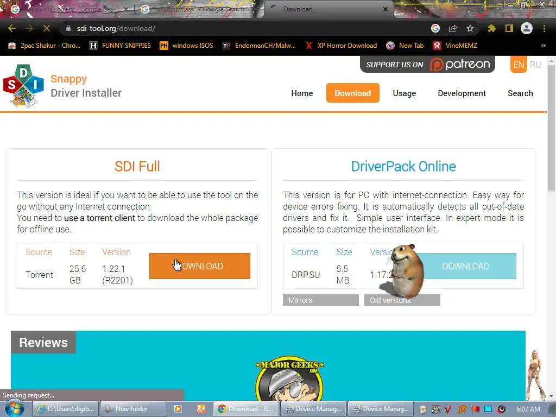The image size is (556, 417).
Task: Open Chrome's three-dot menu
Action: click(x=544, y=28)
